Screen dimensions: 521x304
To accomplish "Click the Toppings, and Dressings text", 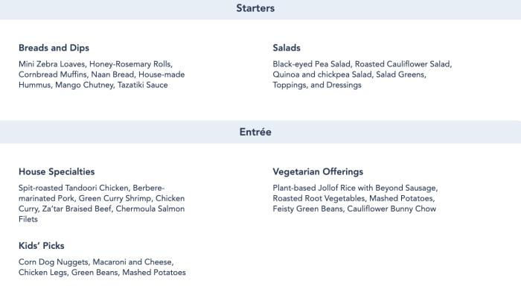I will click(x=317, y=85).
